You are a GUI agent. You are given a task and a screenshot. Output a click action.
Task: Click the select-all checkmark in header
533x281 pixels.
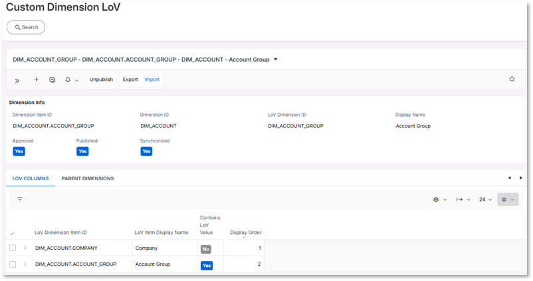[12, 233]
